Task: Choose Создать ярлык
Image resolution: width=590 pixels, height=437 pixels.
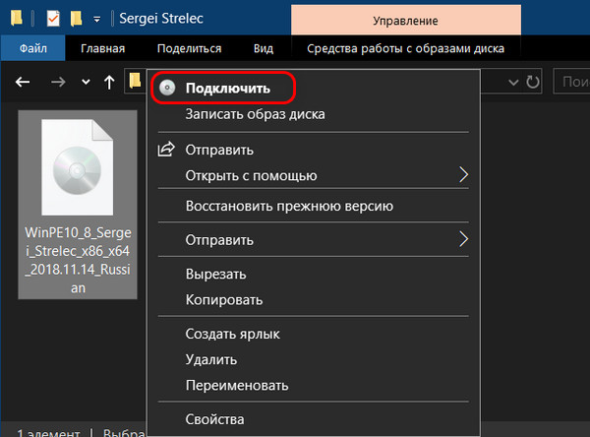Action: click(314, 334)
